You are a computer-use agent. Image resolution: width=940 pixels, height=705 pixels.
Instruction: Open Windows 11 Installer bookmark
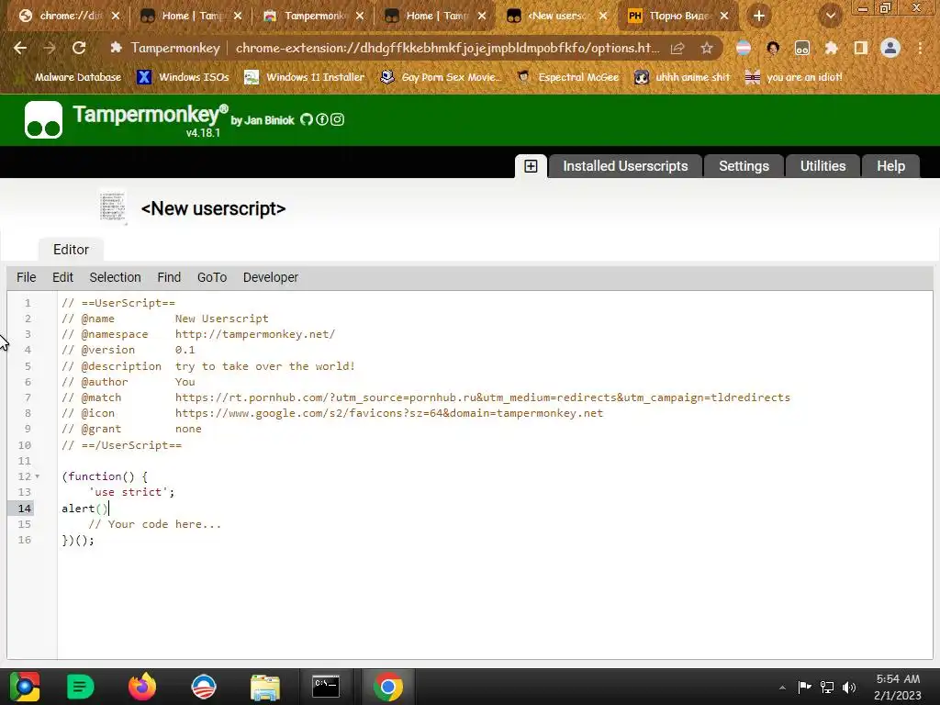(x=305, y=77)
